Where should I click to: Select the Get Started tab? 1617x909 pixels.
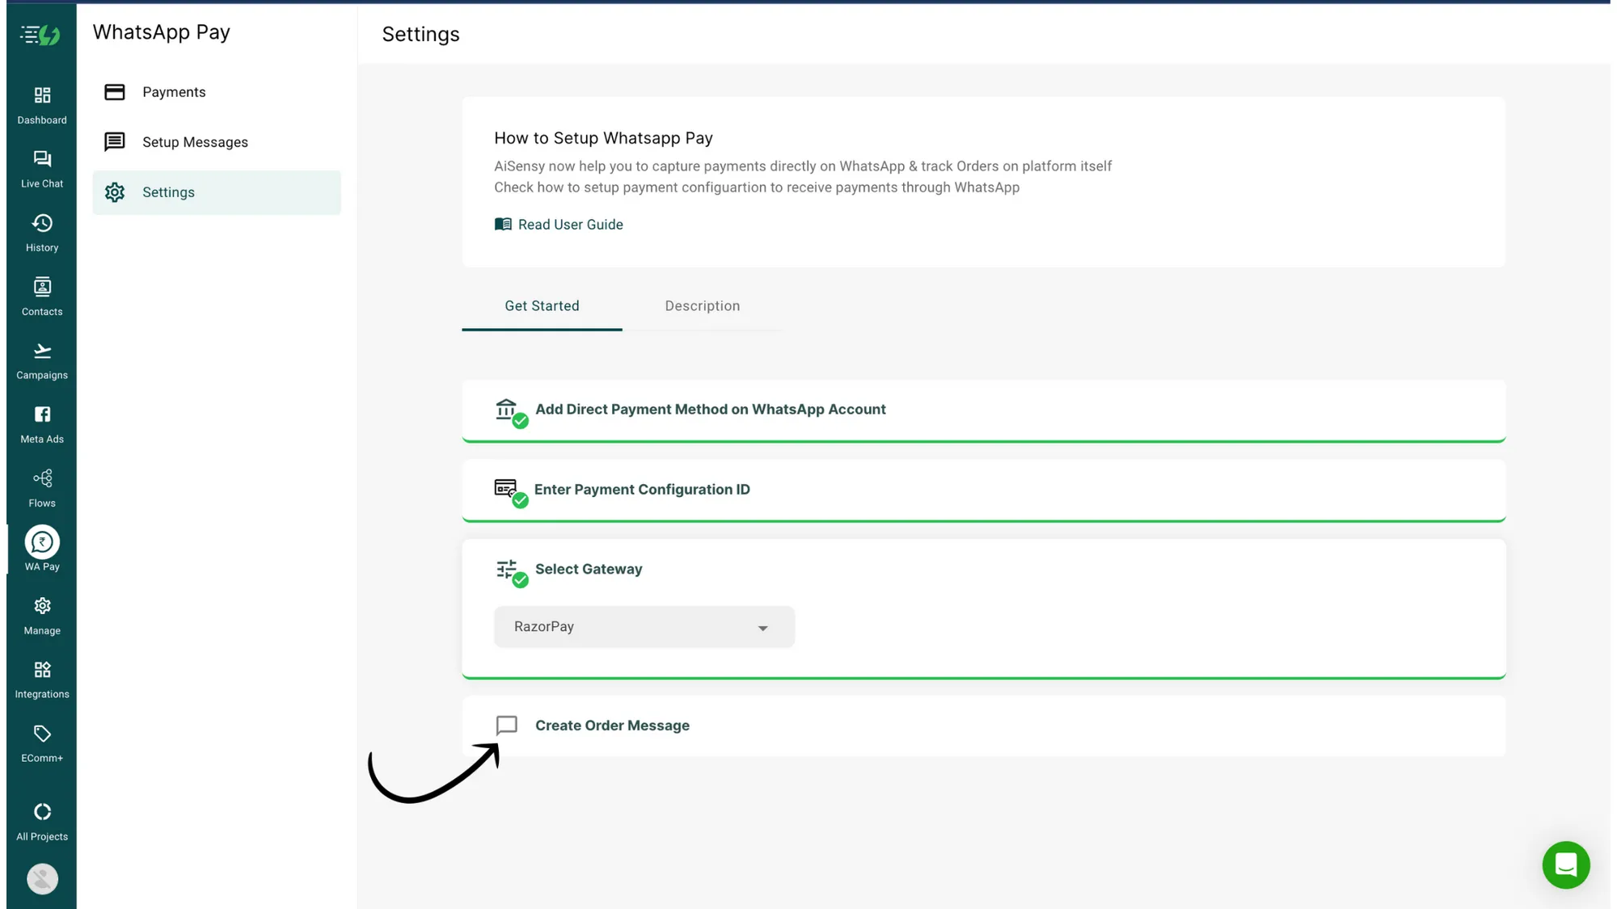point(542,305)
